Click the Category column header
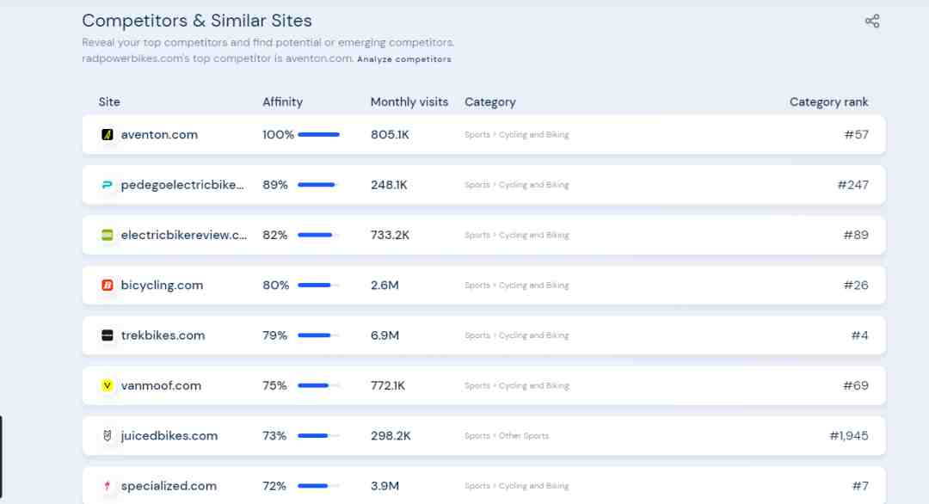Viewport: 929px width, 504px height. tap(490, 101)
